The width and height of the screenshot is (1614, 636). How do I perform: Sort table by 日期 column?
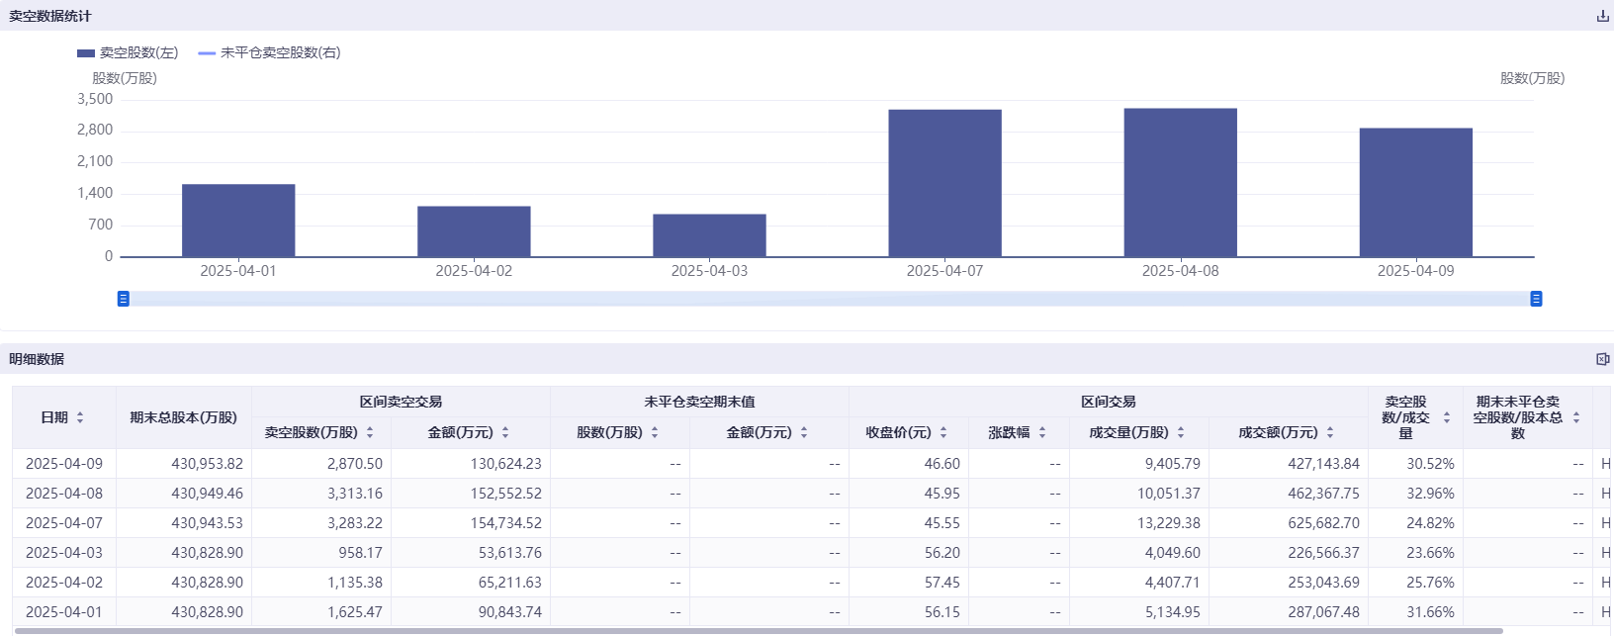[x=80, y=417]
